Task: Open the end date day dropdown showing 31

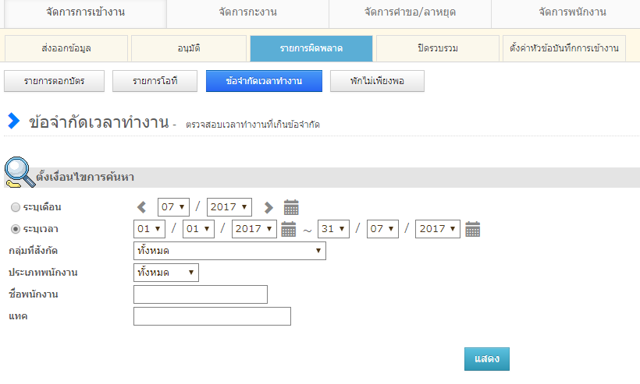Action: [333, 229]
